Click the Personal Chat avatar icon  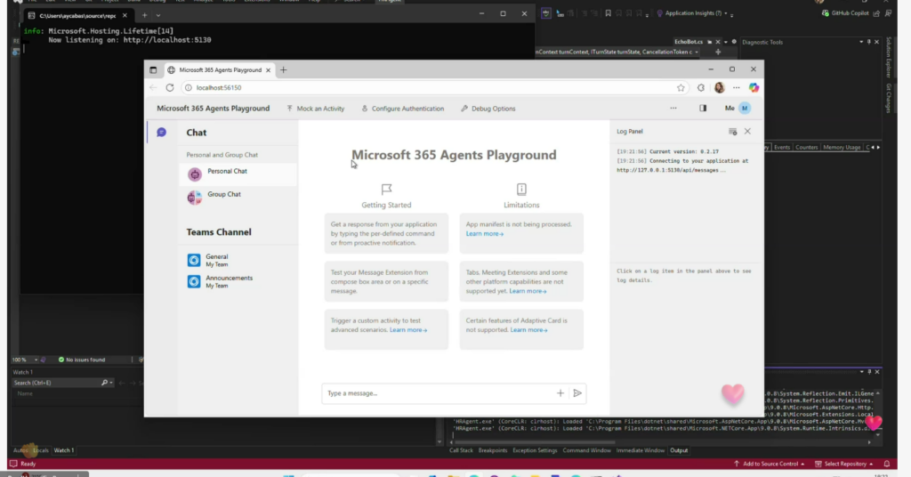195,174
